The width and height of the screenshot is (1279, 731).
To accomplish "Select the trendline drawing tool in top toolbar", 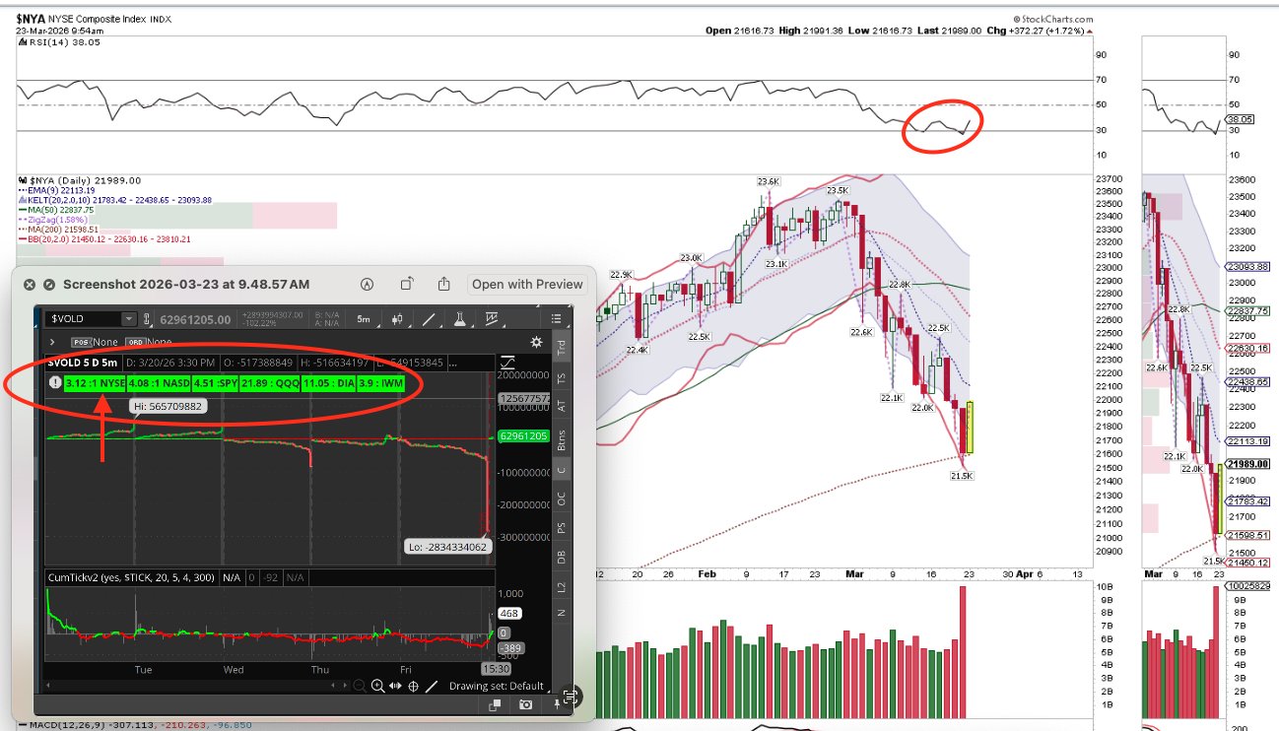I will (429, 319).
